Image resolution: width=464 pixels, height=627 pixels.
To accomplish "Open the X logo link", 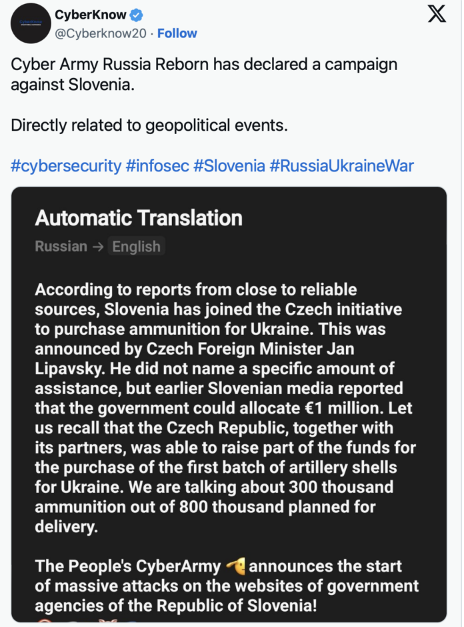I will [437, 13].
